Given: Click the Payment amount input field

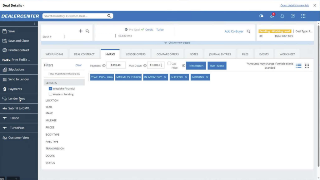Looking at the screenshot, I should click(x=116, y=65).
